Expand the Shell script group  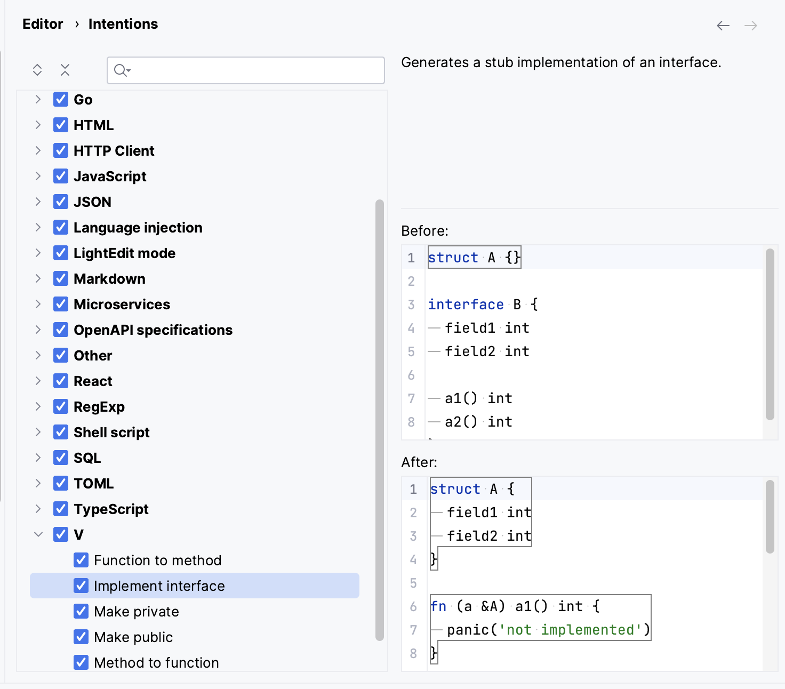[37, 432]
